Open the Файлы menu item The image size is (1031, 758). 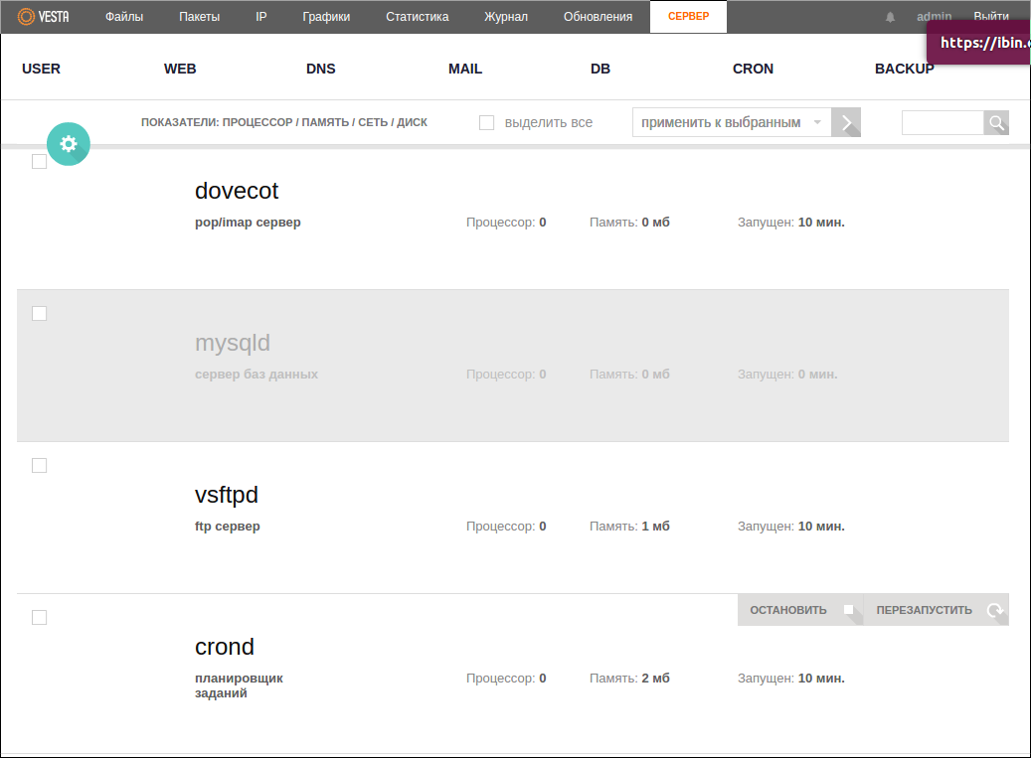(x=124, y=17)
